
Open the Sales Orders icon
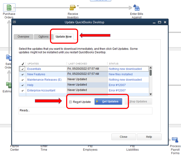click(9, 57)
